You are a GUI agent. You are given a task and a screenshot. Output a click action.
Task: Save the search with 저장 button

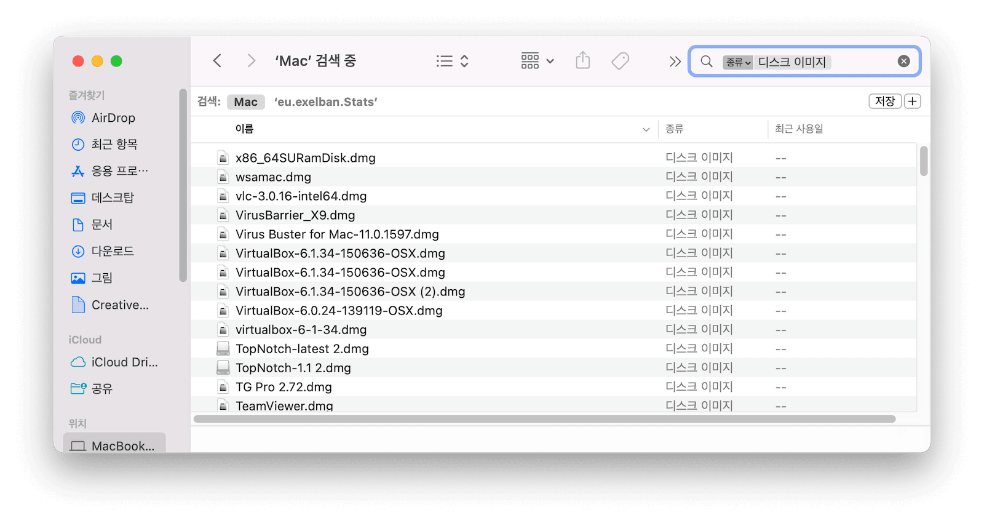pos(885,102)
